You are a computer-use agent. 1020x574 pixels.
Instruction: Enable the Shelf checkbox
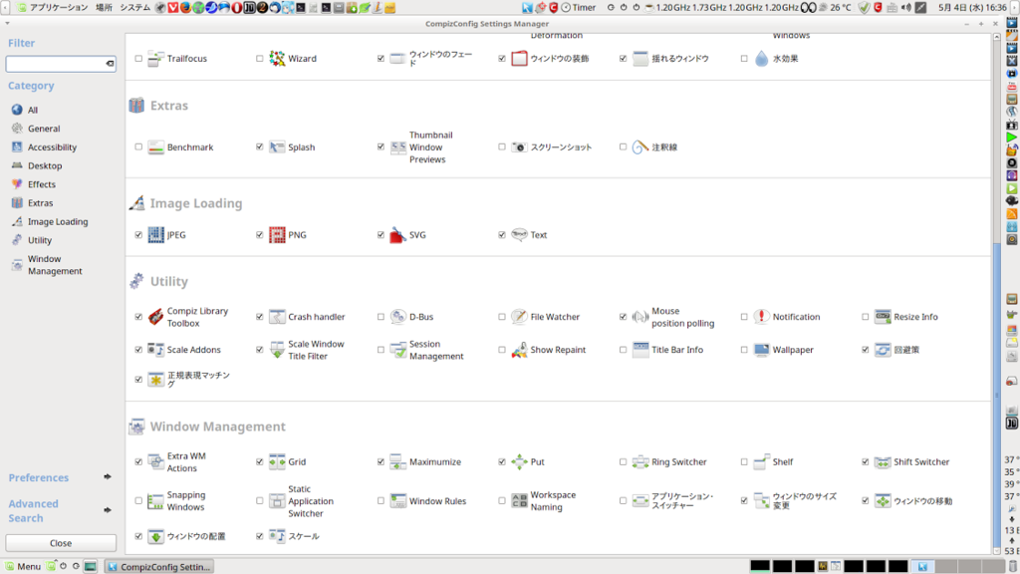(744, 462)
